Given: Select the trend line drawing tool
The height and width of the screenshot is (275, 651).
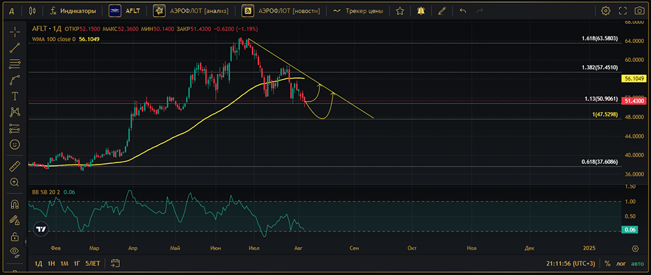Looking at the screenshot, I should coord(14,47).
